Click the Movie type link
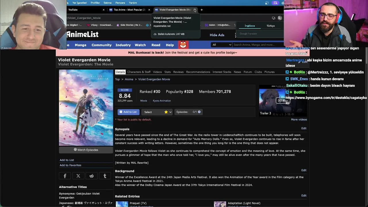 tap(143, 101)
